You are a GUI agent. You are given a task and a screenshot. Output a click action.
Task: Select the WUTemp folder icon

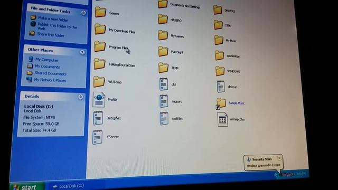click(x=99, y=81)
